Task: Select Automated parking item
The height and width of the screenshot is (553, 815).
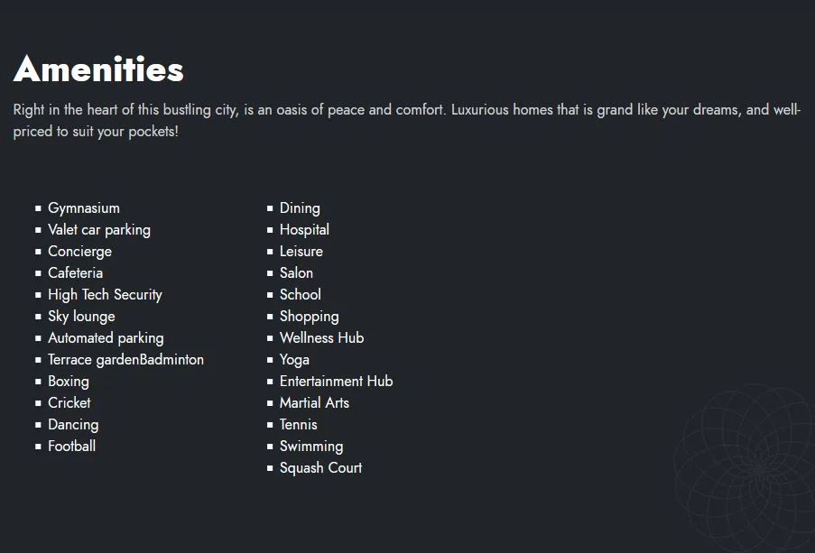Action: point(106,337)
